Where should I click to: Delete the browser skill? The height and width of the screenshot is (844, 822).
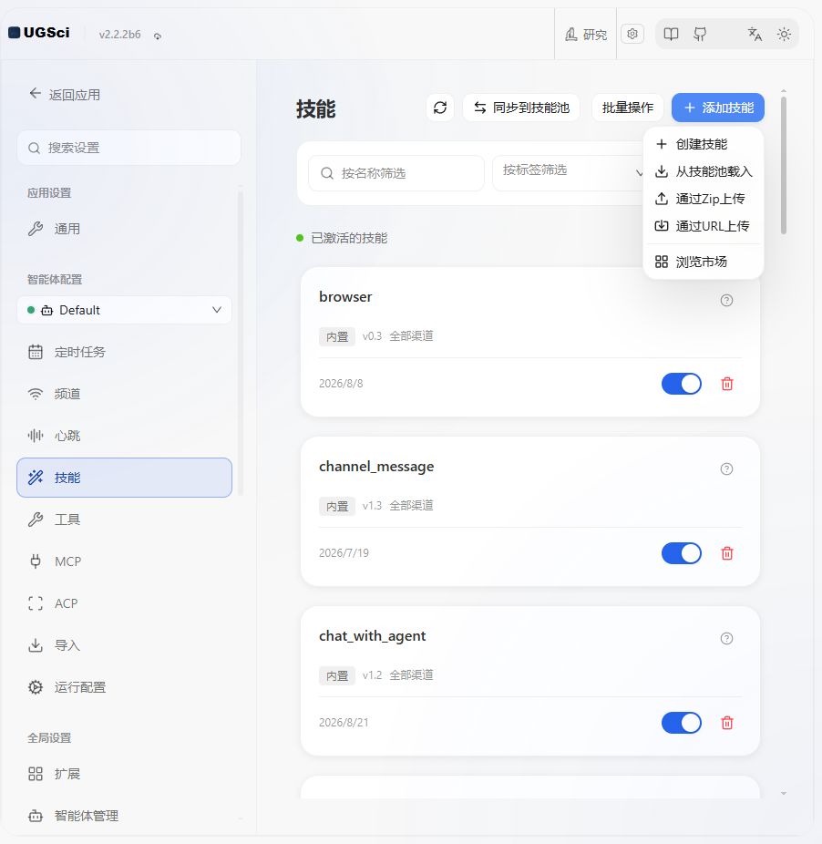tap(727, 384)
